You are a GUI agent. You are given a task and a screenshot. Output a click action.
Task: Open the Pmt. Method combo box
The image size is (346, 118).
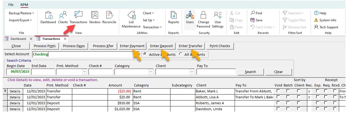point(85,72)
